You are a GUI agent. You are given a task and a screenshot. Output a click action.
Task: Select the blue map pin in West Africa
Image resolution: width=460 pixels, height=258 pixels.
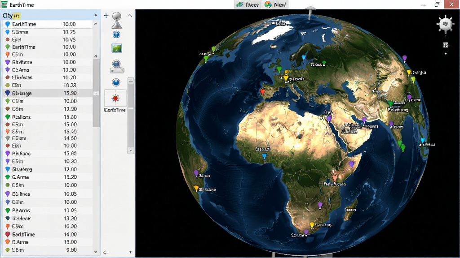264,157
